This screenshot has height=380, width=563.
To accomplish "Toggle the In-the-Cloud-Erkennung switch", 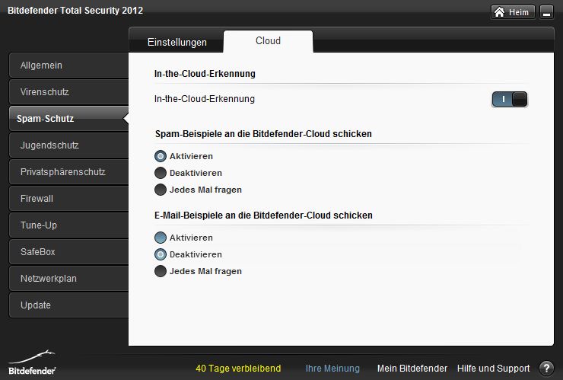I will coord(510,99).
